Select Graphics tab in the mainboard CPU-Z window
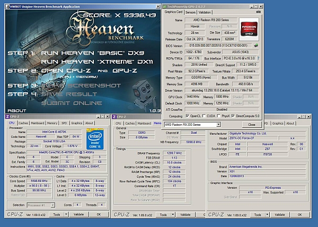318x227 pixels. (x=277, y=123)
